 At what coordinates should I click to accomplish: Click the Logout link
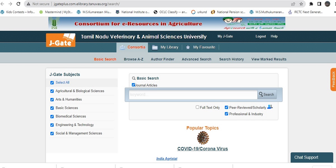(261, 36)
